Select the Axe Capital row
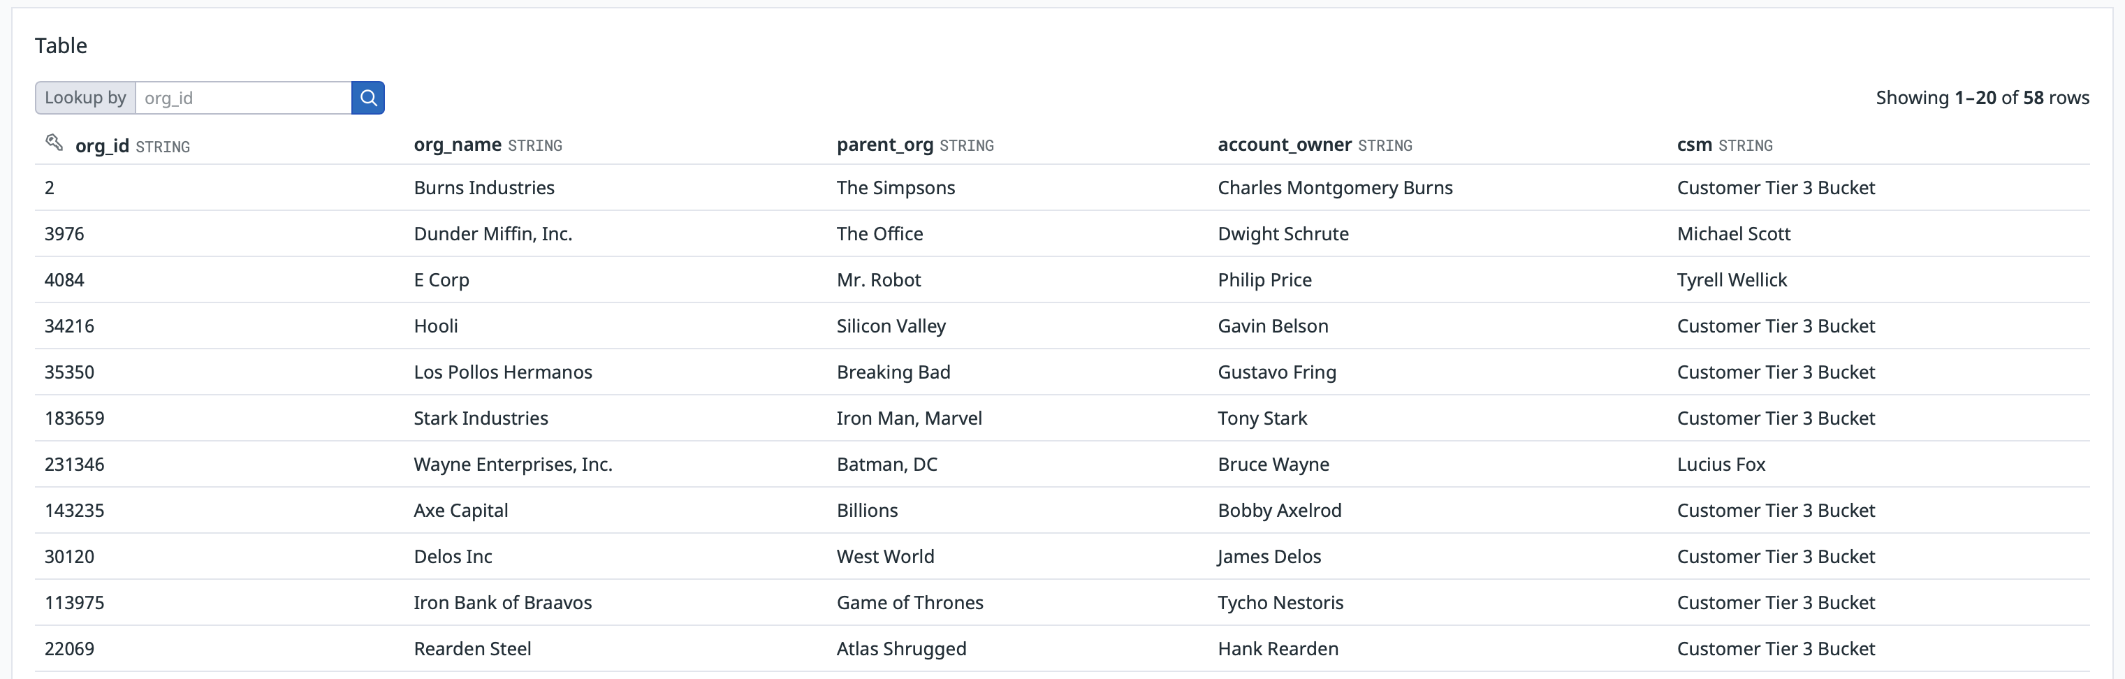 point(460,510)
